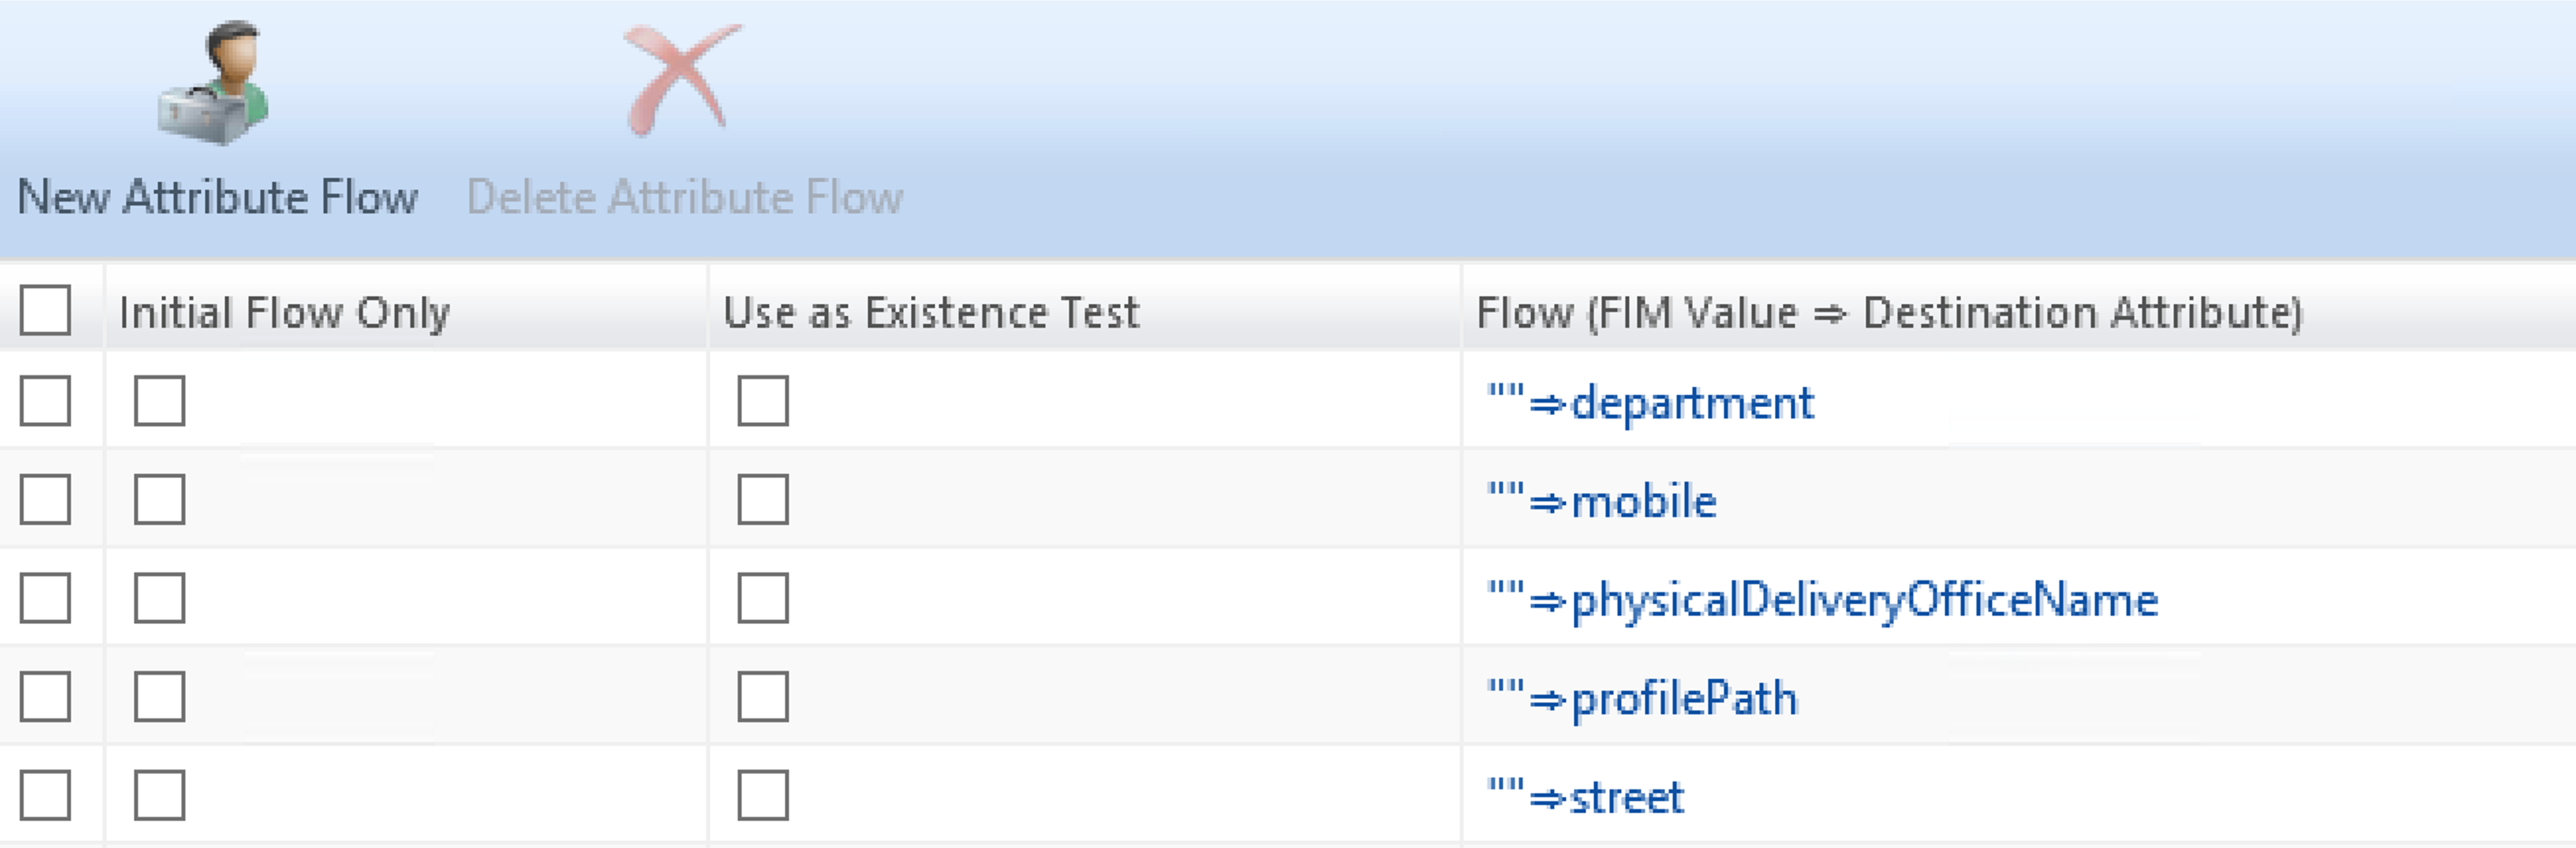Image resolution: width=2576 pixels, height=848 pixels.
Task: Select the department row checkbox
Action: 46,401
